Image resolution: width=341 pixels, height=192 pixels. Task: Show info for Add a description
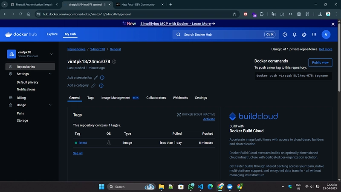coord(102,78)
